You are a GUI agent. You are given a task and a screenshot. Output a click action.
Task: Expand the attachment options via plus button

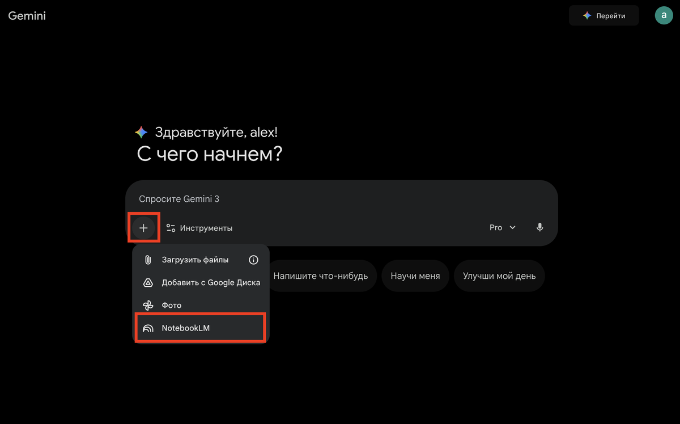144,227
